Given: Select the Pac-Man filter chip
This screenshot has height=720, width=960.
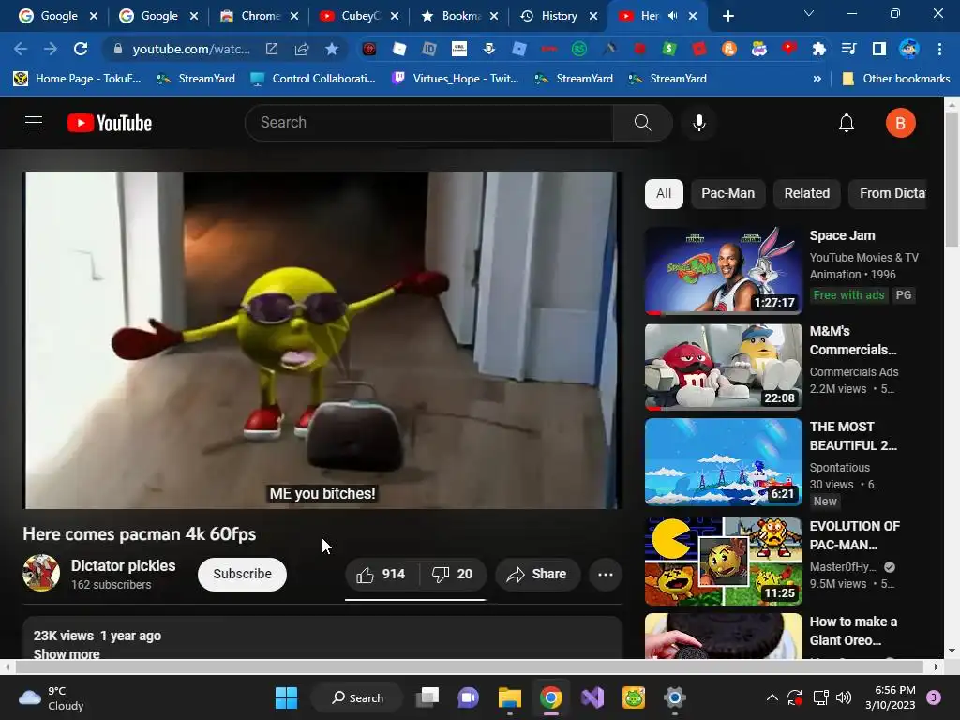Looking at the screenshot, I should tap(727, 193).
